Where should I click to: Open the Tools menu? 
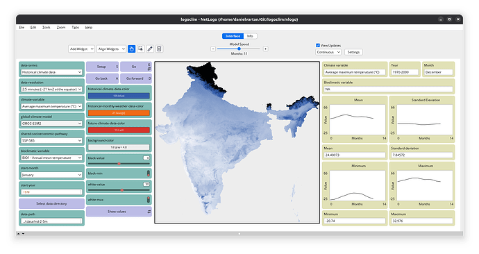[46, 28]
